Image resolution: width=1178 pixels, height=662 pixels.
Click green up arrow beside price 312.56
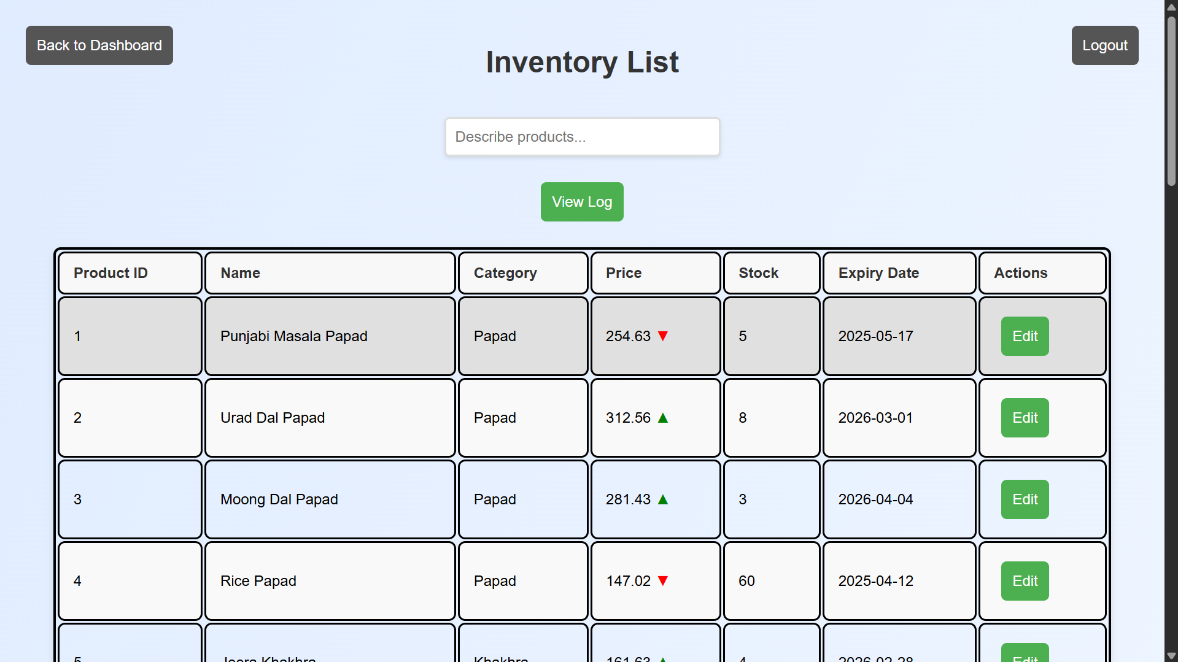[663, 418]
